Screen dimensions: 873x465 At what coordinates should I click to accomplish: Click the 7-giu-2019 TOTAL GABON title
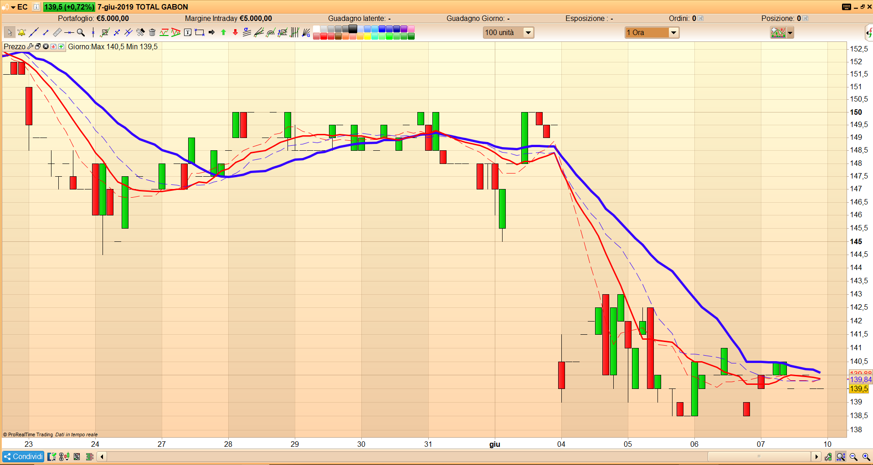(x=143, y=7)
